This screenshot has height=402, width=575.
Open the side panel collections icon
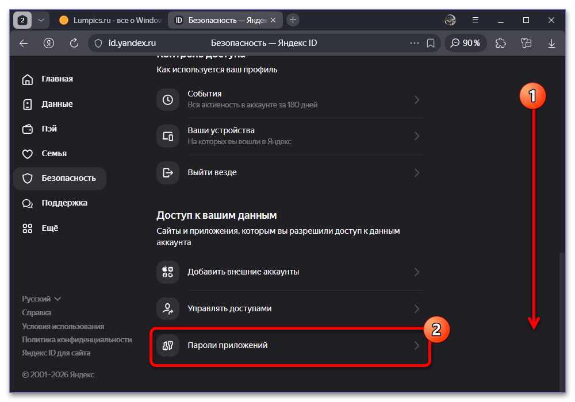[x=526, y=43]
